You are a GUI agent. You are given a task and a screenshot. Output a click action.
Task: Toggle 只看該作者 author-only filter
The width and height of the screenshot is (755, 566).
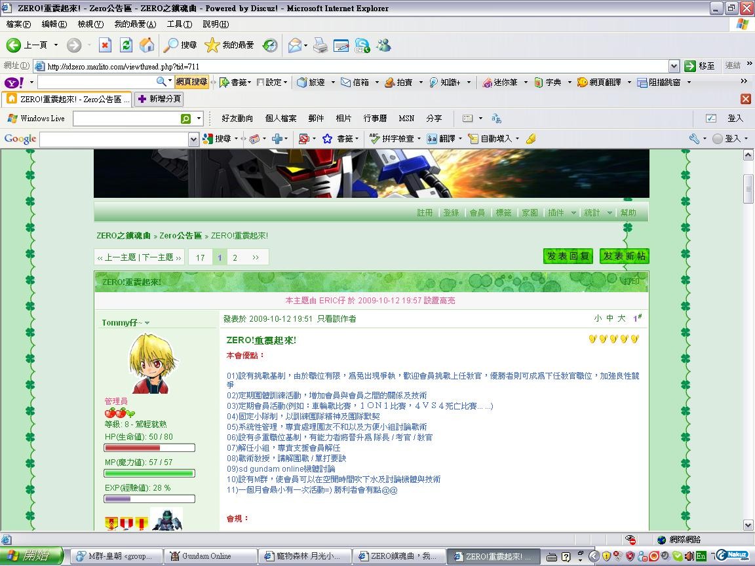coord(337,319)
